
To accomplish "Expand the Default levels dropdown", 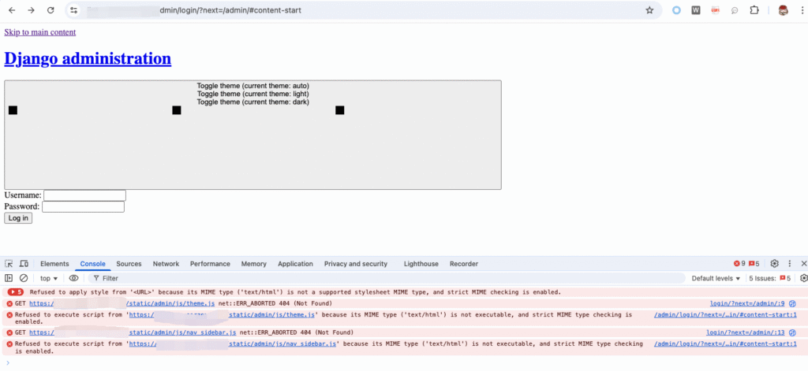I will click(716, 278).
